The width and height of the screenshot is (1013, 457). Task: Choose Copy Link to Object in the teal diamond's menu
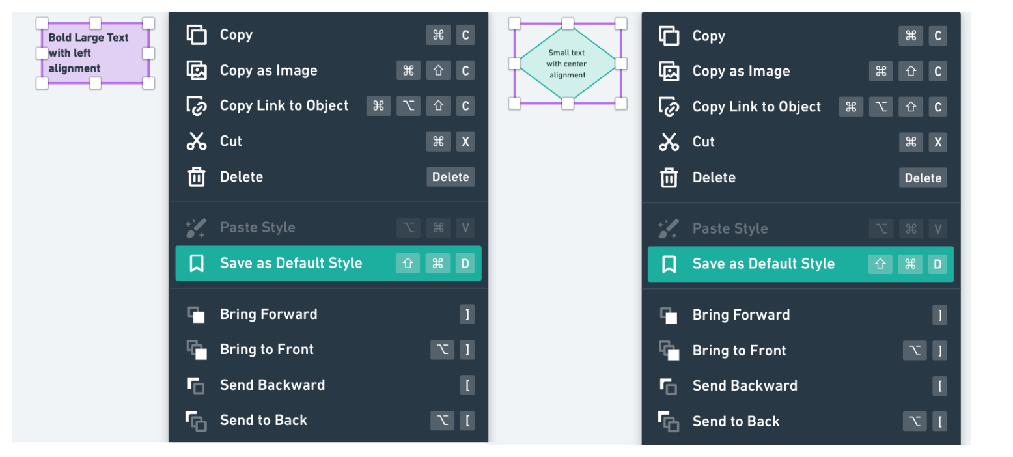pos(801,106)
